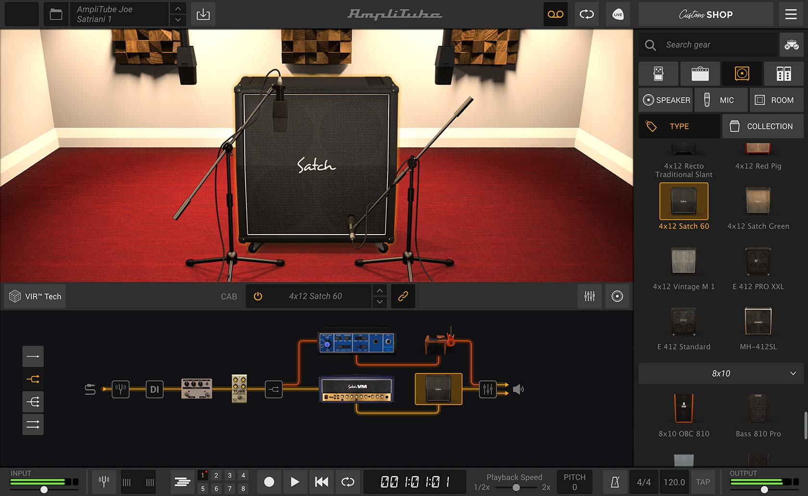This screenshot has height=496, width=808.
Task: Select the rack effects gear category icon
Action: pos(783,74)
